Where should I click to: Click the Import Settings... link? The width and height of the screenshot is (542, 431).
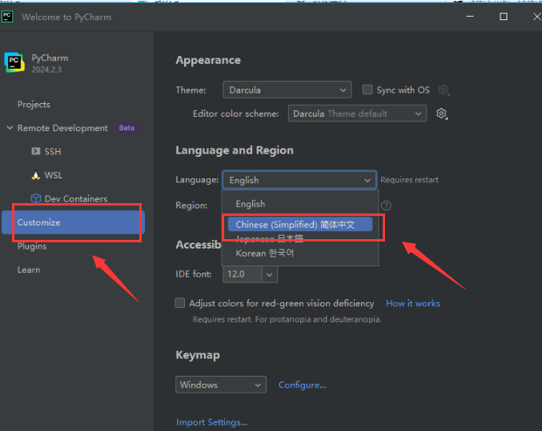211,422
